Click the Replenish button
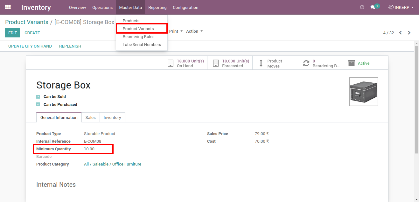Viewport: 419px width, 202px height. tap(70, 46)
